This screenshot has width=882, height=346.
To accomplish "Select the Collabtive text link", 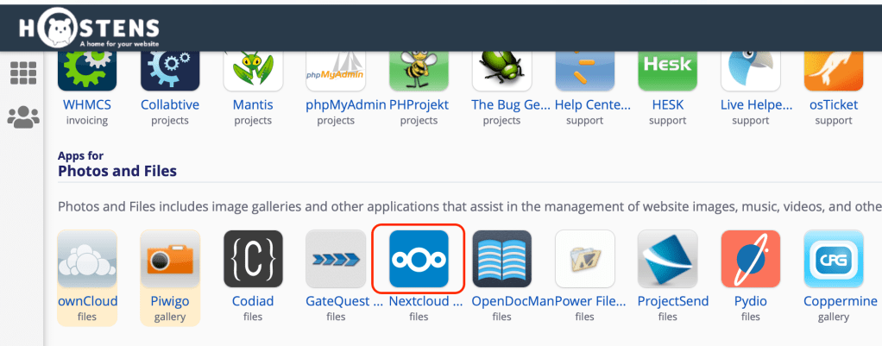I will pos(170,104).
